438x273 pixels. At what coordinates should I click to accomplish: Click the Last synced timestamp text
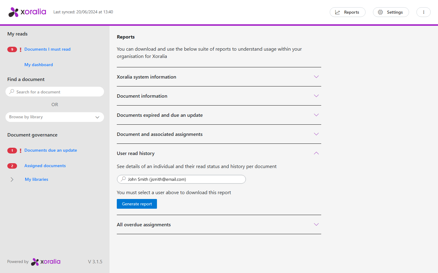(x=83, y=12)
